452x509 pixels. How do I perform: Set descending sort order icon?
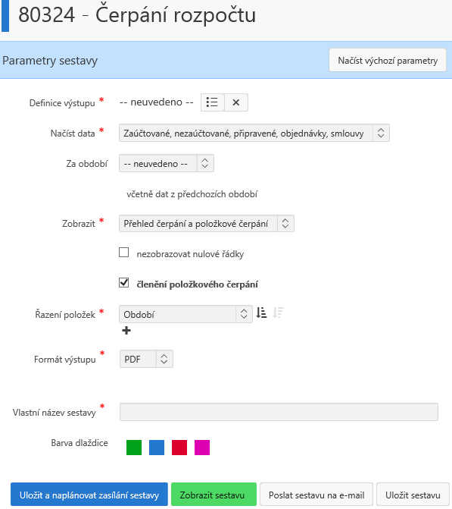pos(278,313)
